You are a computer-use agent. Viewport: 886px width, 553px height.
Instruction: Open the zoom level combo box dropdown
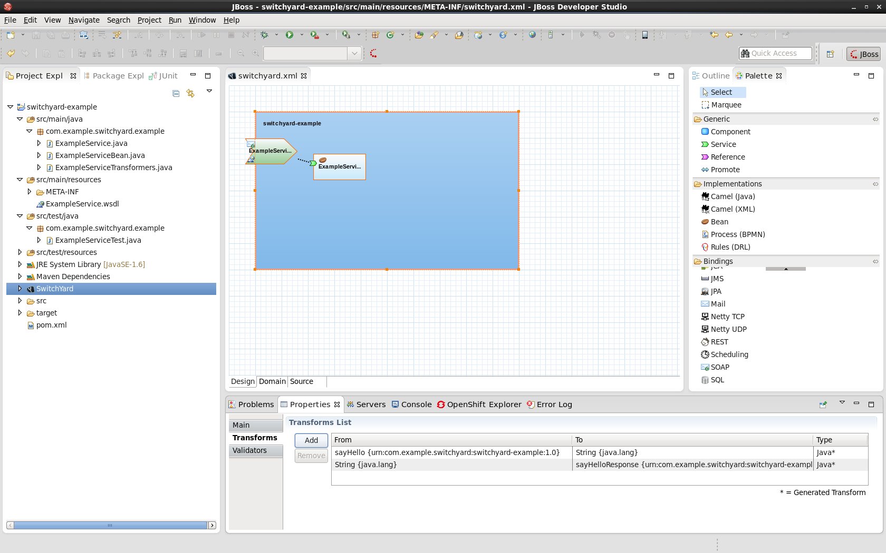tap(355, 53)
